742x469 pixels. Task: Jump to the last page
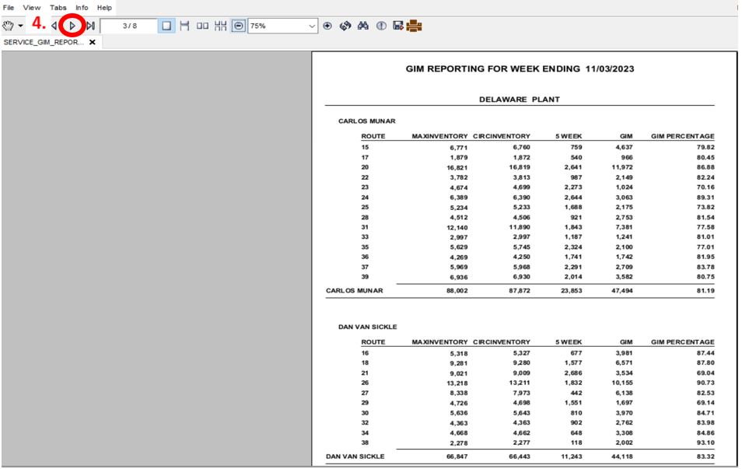(91, 26)
